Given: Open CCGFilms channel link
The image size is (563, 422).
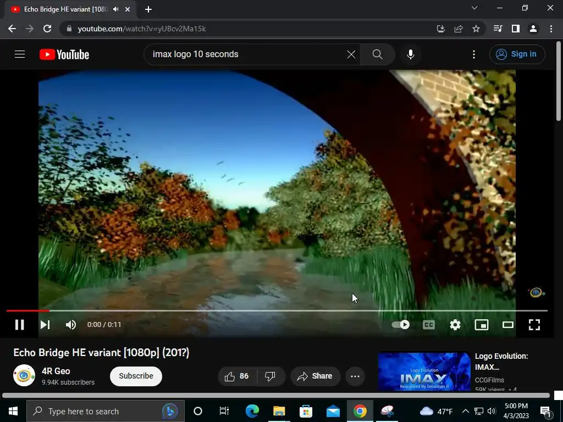Looking at the screenshot, I should 489,380.
